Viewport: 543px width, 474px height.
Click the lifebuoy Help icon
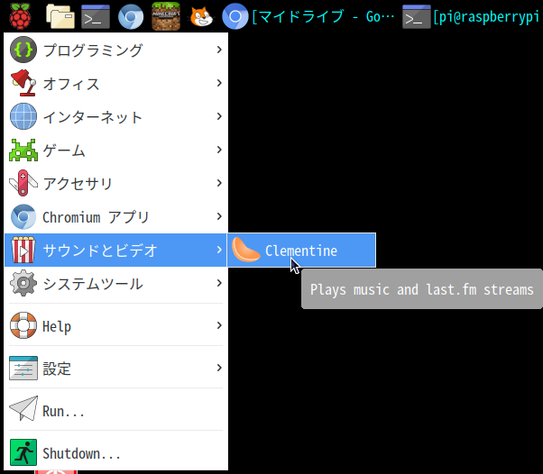coord(23,325)
